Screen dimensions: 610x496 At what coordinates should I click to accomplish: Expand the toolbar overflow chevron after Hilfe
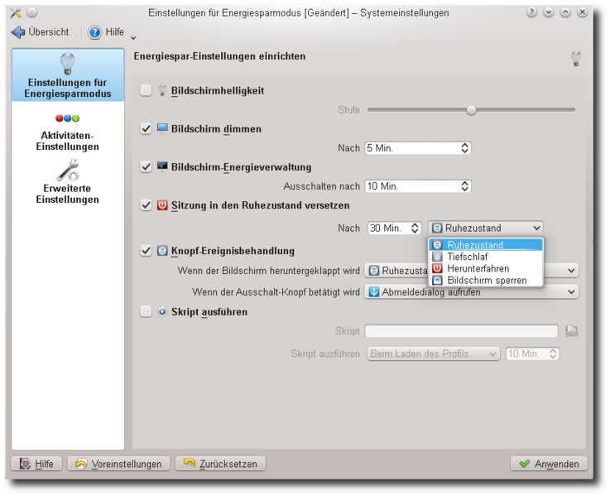coord(133,38)
